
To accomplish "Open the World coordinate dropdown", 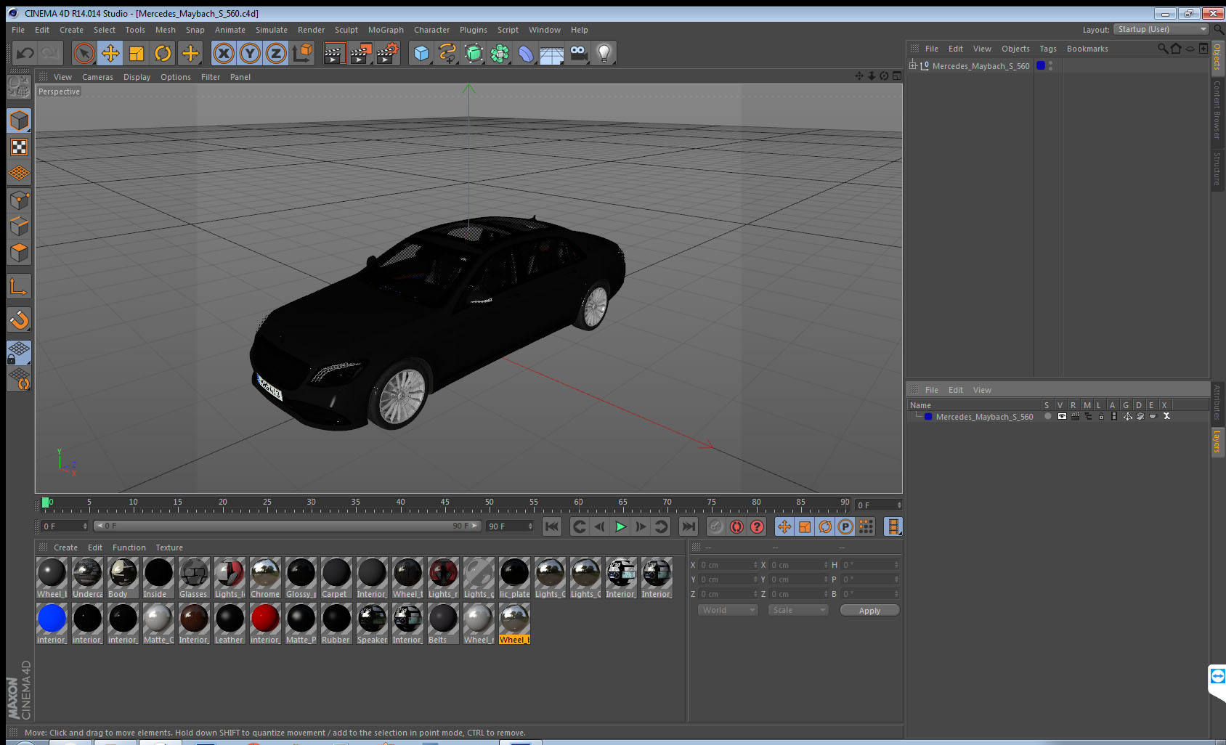I will click(728, 610).
